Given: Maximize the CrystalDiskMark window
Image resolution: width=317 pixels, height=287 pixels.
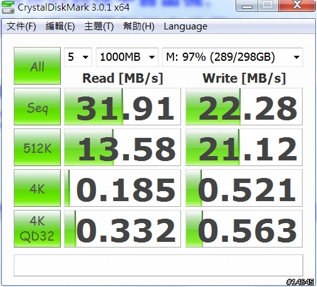Looking at the screenshot, I should click(268, 6).
